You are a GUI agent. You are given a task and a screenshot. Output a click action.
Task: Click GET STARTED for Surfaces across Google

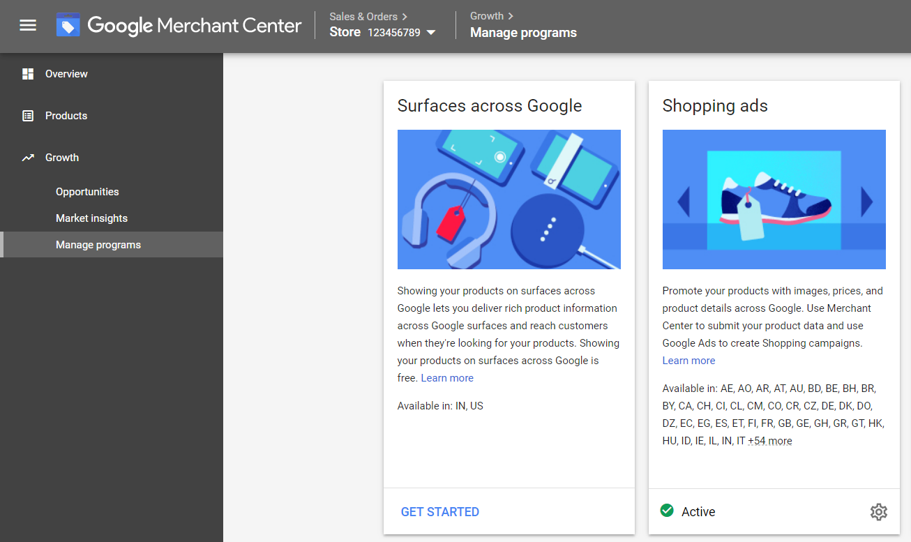coord(440,512)
